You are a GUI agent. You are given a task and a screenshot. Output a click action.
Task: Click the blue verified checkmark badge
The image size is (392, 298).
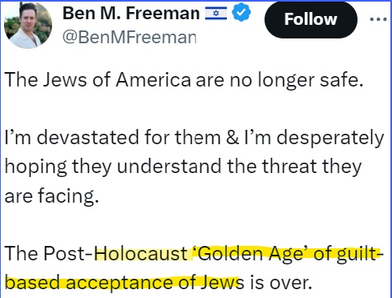click(241, 13)
